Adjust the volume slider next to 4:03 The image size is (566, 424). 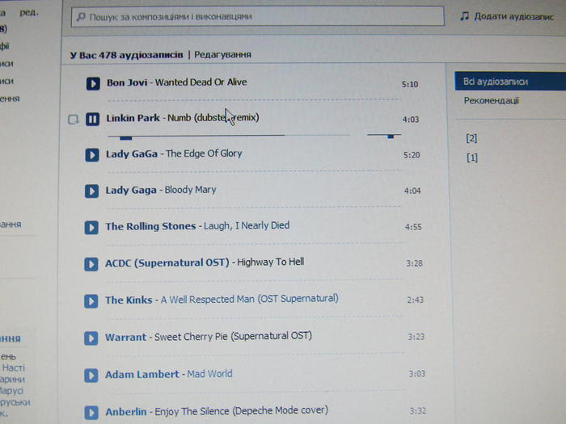(x=384, y=136)
